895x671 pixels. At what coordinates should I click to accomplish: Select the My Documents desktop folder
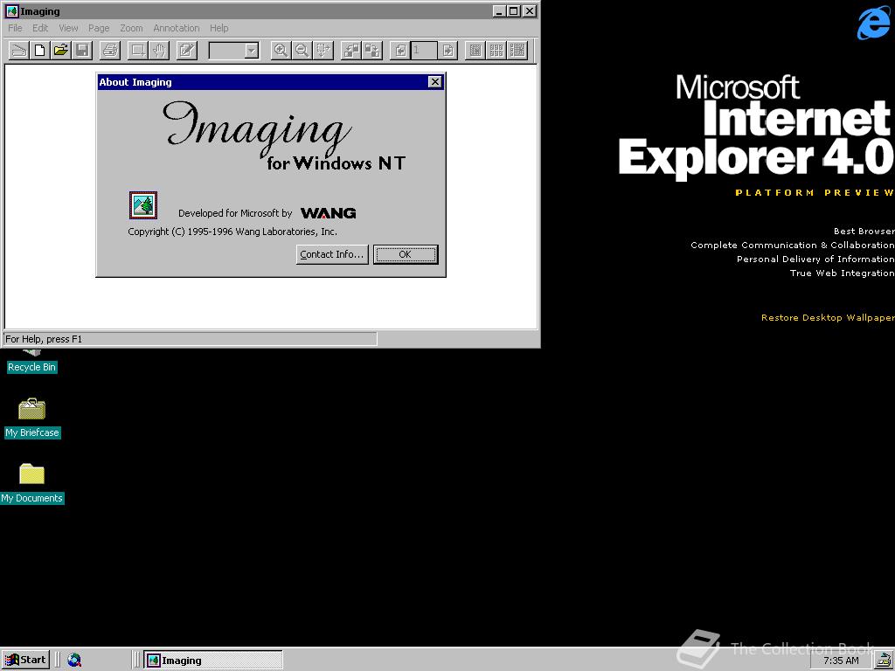coord(32,483)
